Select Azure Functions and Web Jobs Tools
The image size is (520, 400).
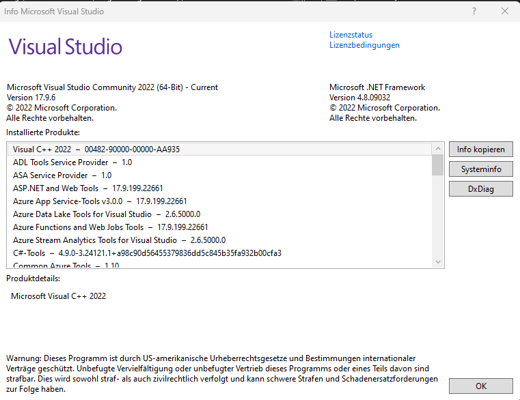tap(219, 227)
